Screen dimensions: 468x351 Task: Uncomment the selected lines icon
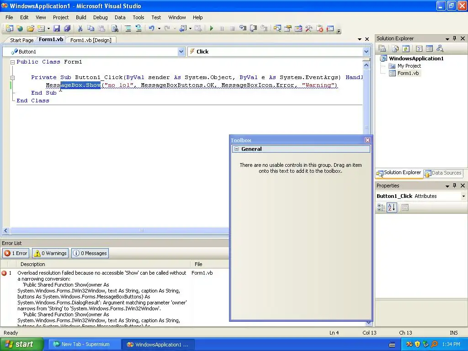(x=138, y=28)
